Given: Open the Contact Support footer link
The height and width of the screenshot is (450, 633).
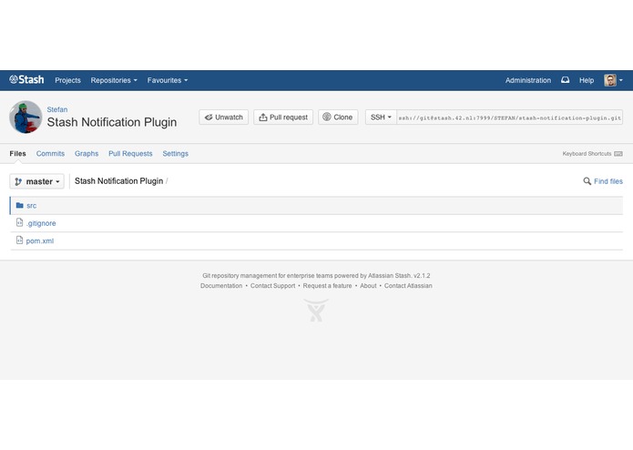Looking at the screenshot, I should pyautogui.click(x=272, y=286).
